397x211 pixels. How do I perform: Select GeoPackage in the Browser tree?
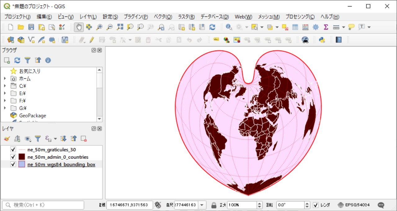coord(33,116)
